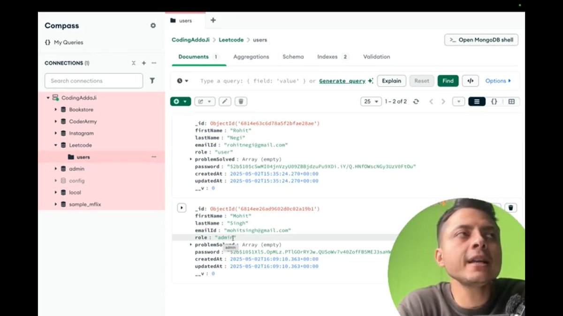The image size is (563, 316).
Task: Click the Explain button
Action: 391,81
